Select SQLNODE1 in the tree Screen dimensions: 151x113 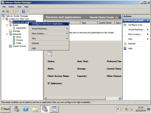click(x=21, y=28)
